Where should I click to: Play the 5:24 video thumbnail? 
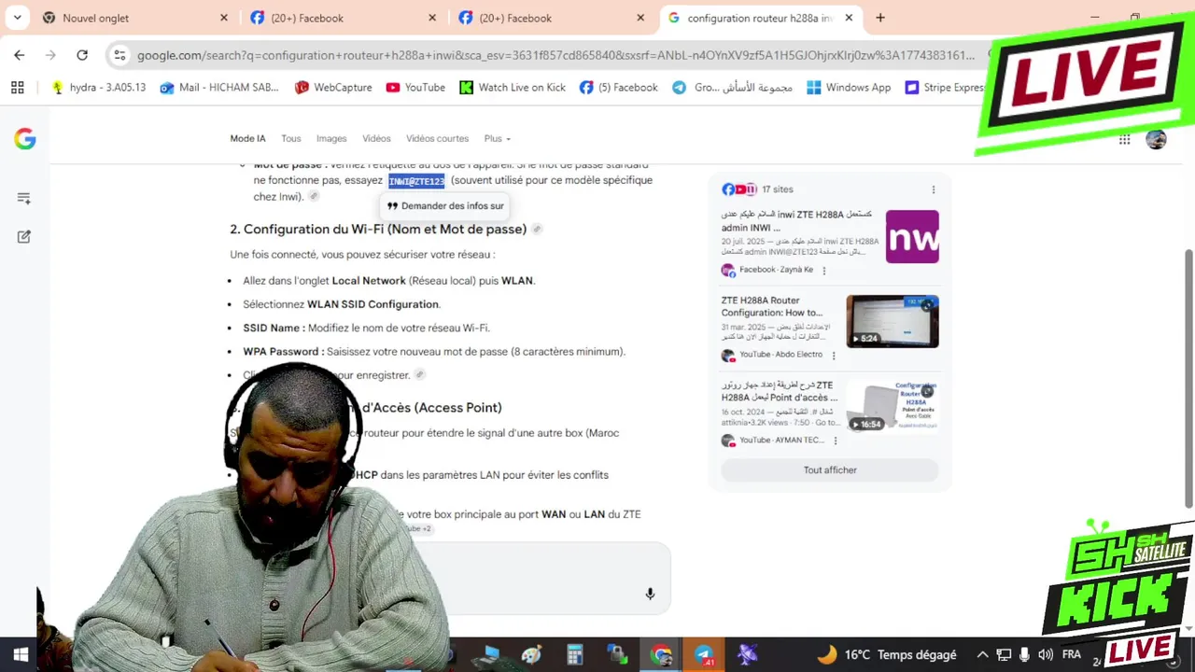coord(893,321)
